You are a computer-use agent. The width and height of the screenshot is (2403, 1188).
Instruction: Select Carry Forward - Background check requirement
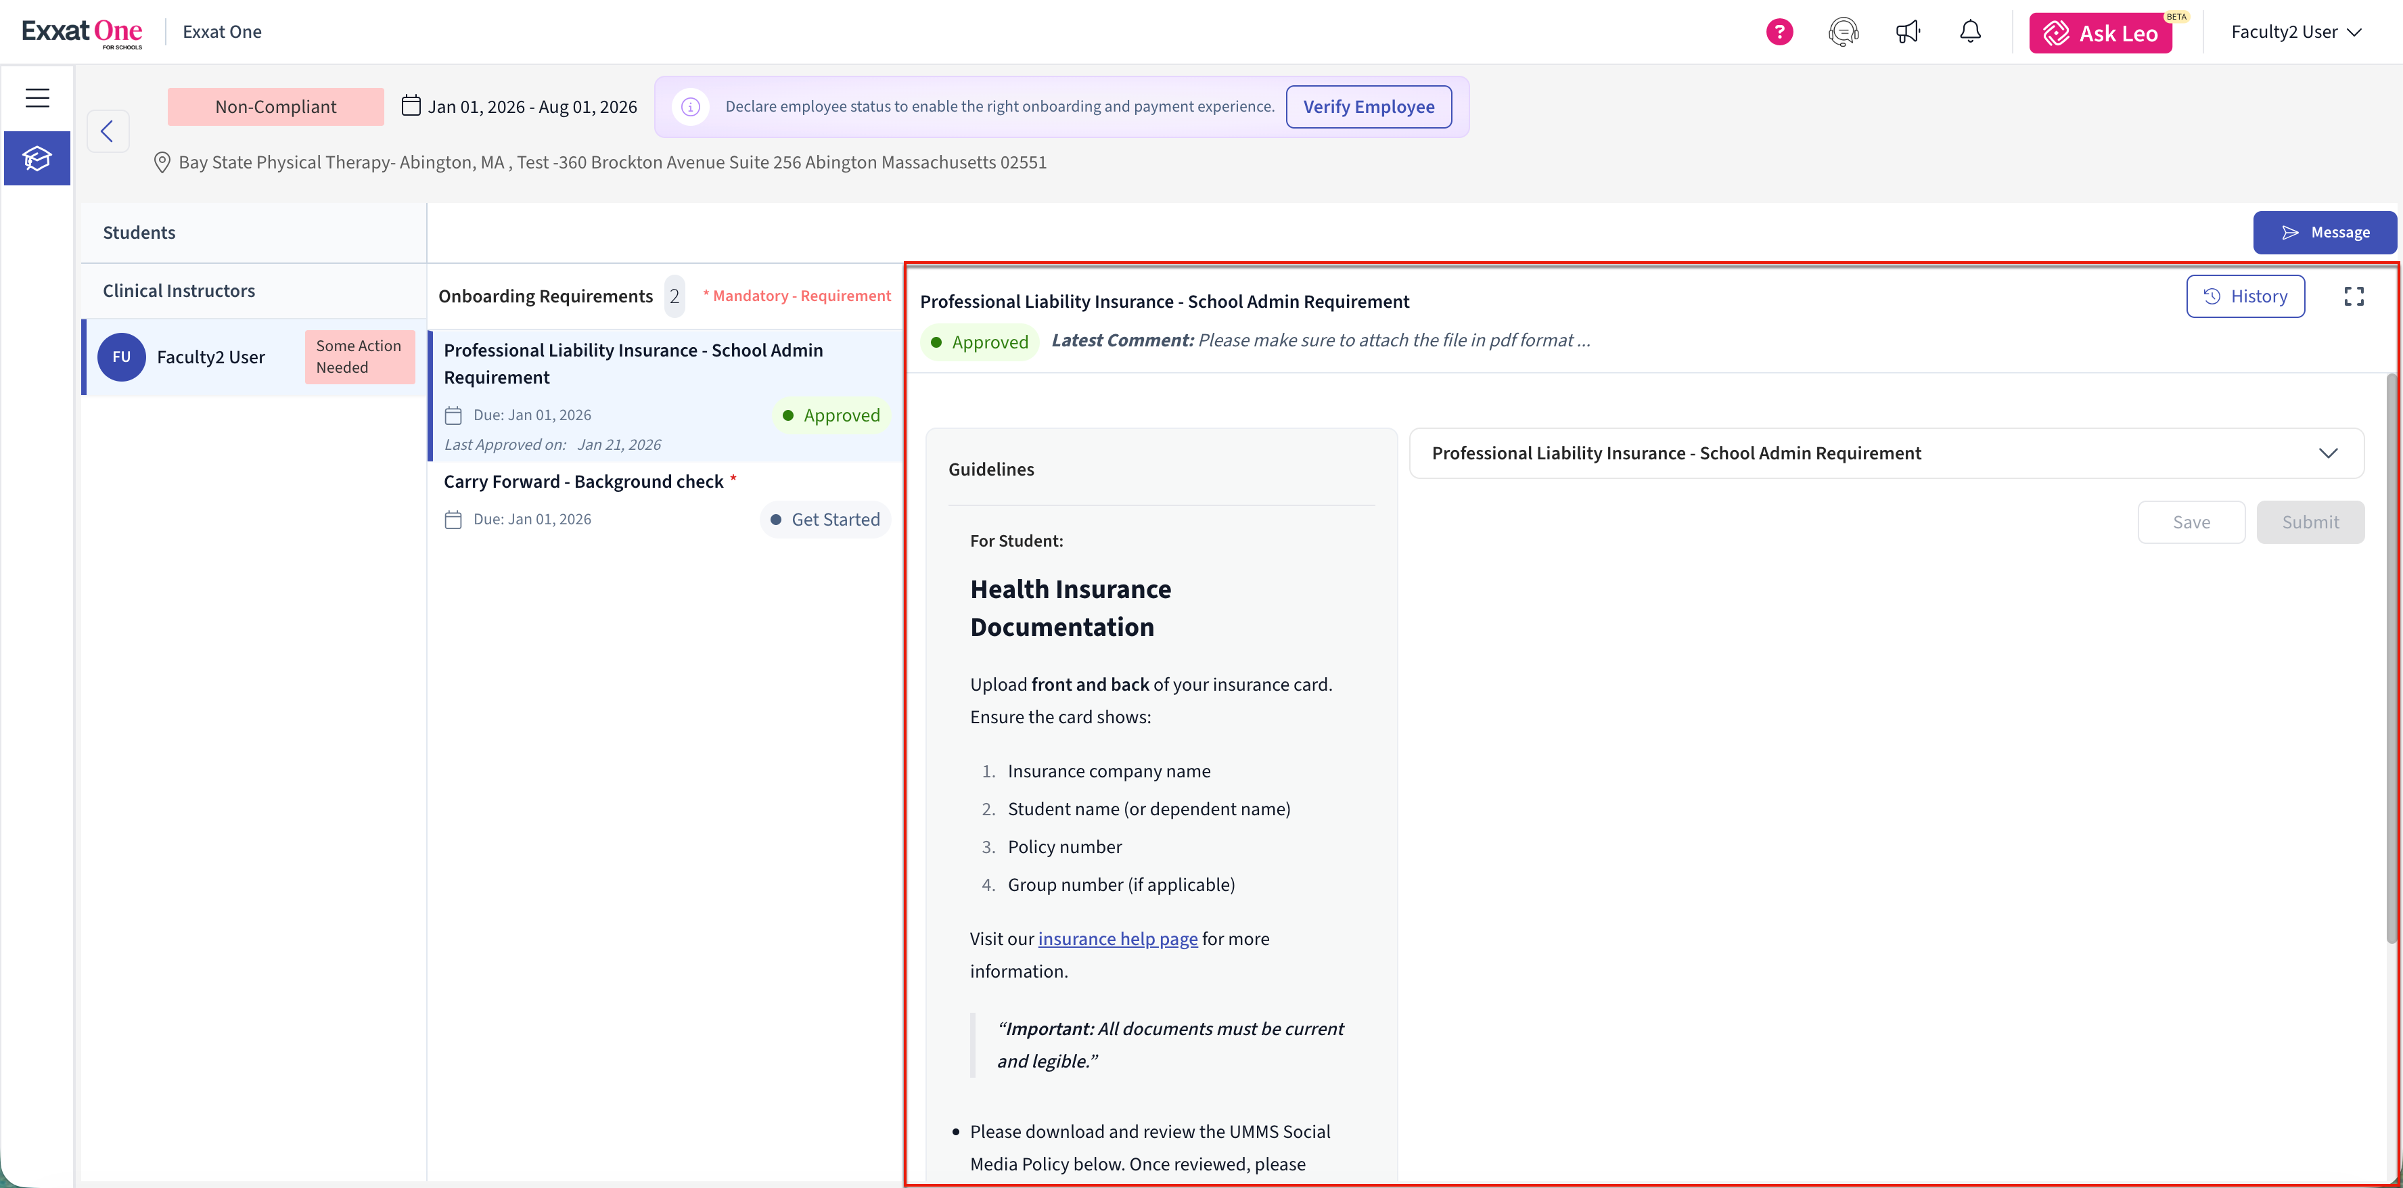[584, 482]
